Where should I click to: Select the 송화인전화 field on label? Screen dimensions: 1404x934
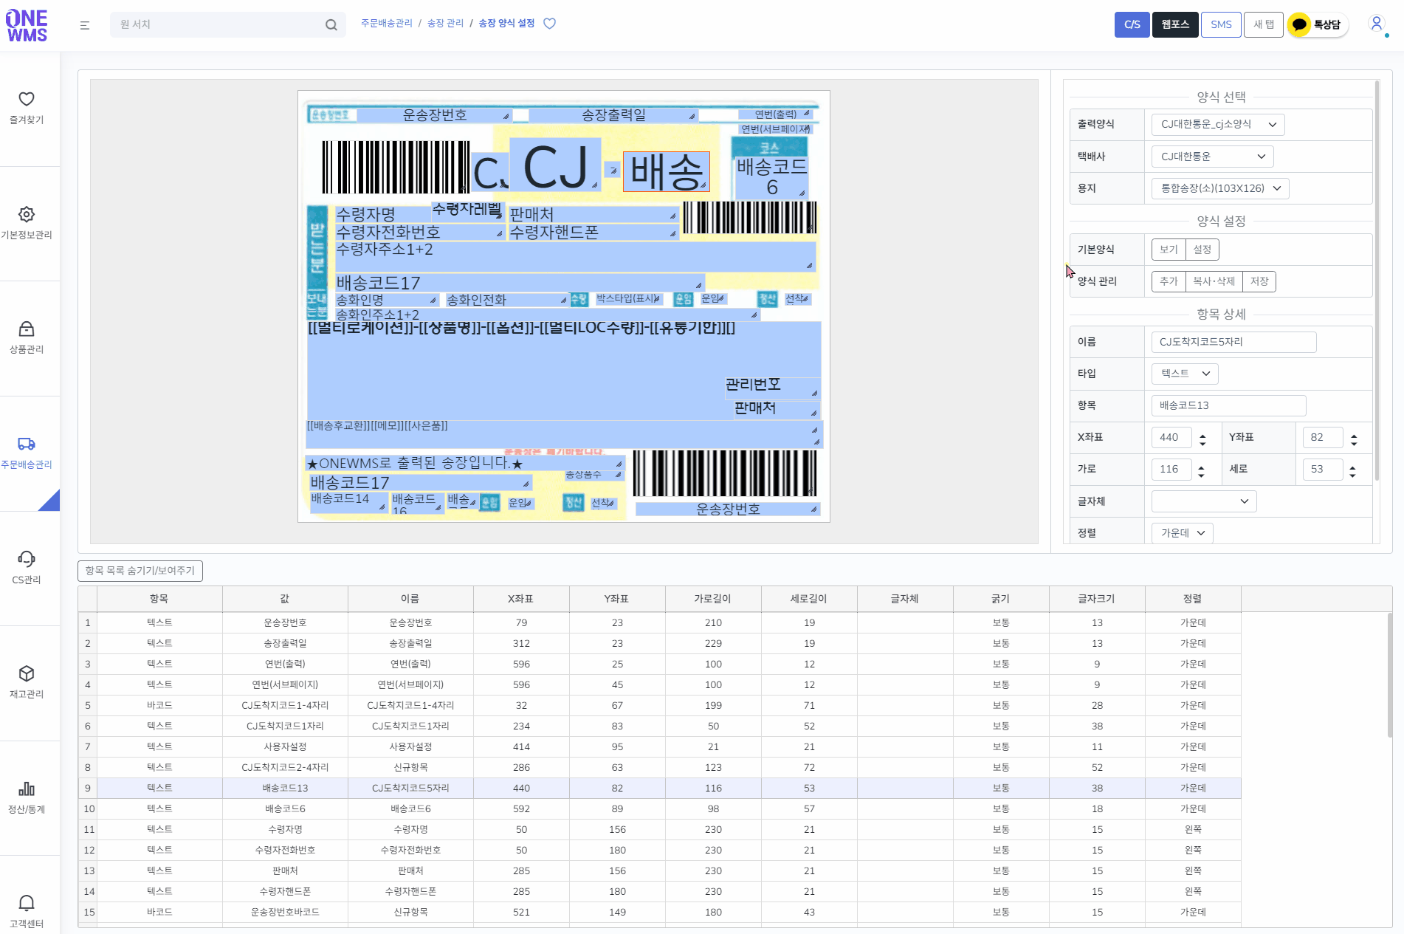tap(506, 300)
